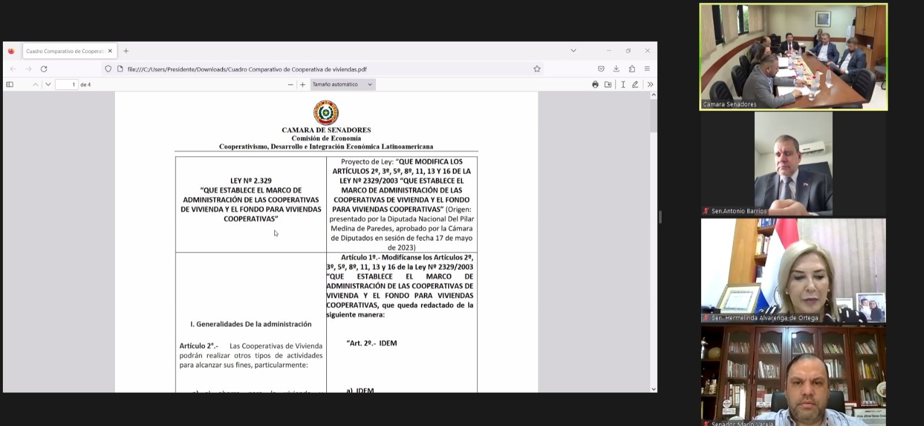Bookmark this page with the star

point(537,69)
